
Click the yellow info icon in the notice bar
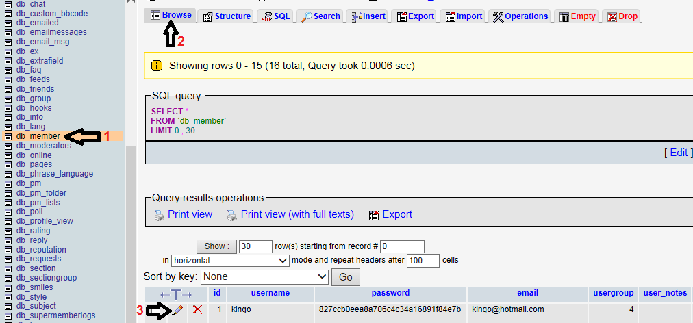coord(156,66)
